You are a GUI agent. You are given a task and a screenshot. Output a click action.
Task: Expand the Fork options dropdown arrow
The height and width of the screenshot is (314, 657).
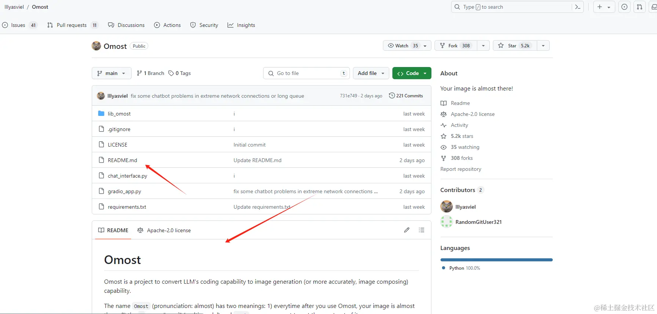483,46
